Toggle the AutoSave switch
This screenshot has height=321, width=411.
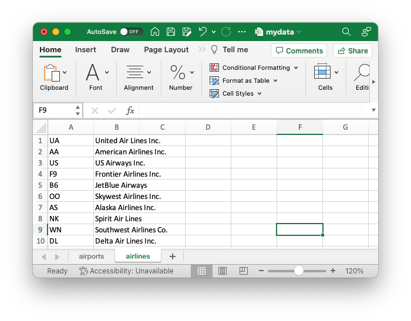point(132,32)
